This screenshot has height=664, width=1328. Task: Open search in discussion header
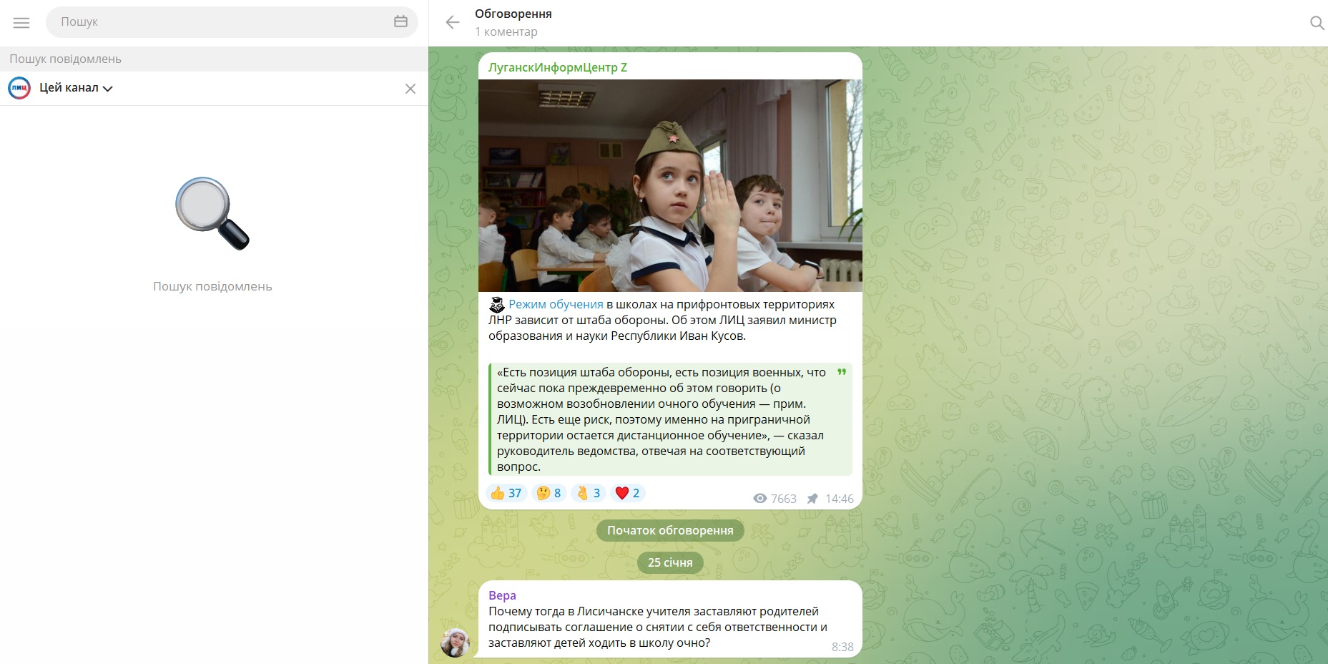point(1317,23)
